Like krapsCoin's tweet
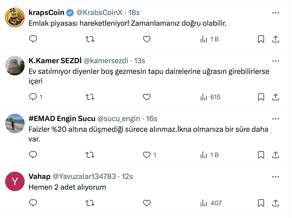This screenshot has height=218, width=292. 147,39
